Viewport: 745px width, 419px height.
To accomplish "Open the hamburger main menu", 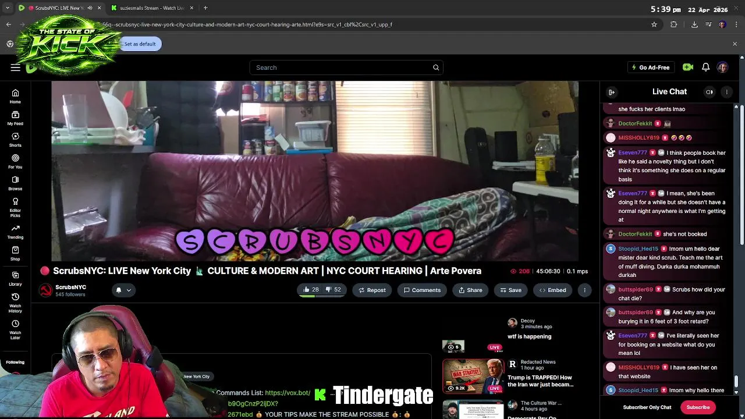I will tap(15, 68).
